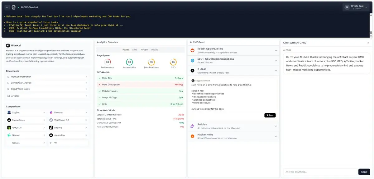Remove Corvus from competitors

(x=44, y=143)
